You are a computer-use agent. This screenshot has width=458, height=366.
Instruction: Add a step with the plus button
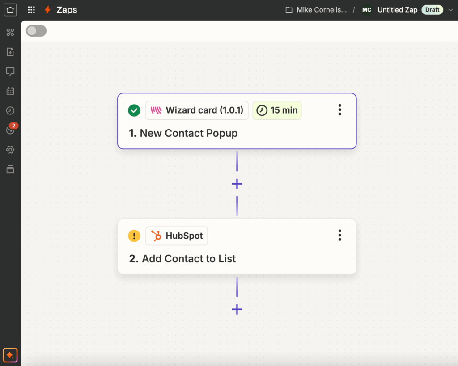click(x=237, y=184)
